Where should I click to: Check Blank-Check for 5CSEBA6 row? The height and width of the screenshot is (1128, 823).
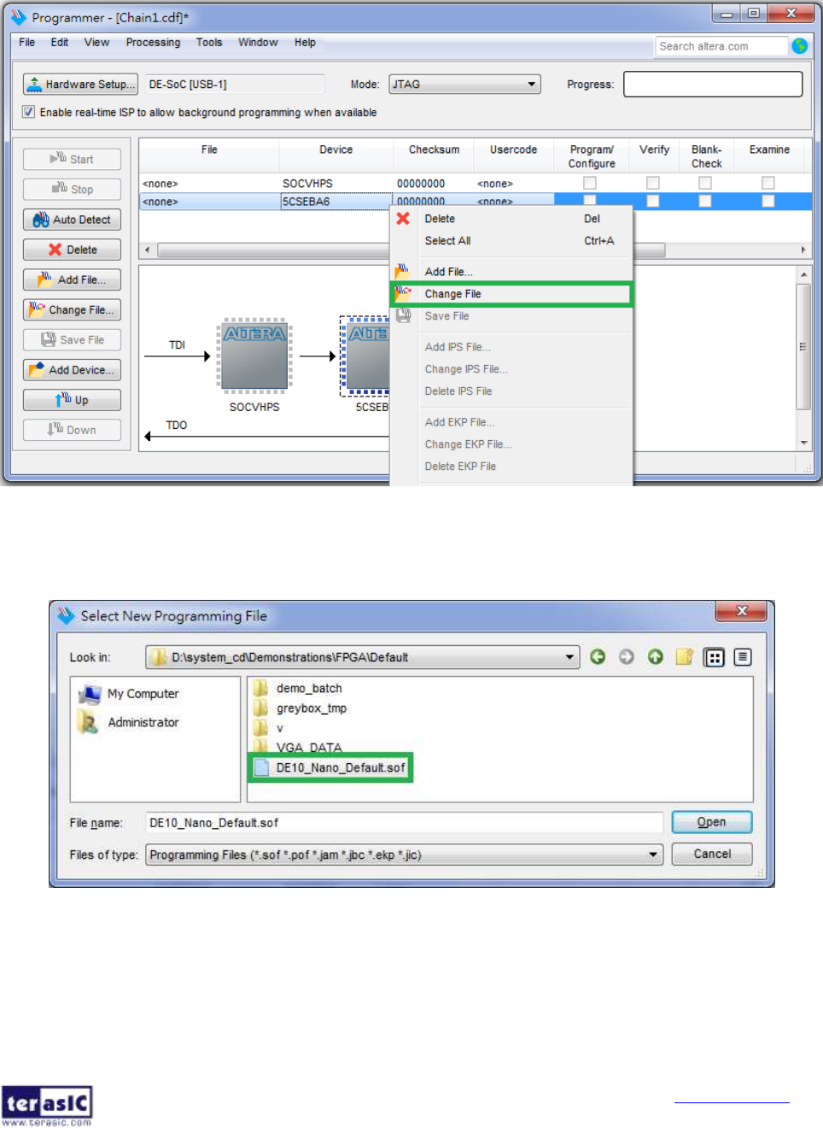click(x=705, y=201)
